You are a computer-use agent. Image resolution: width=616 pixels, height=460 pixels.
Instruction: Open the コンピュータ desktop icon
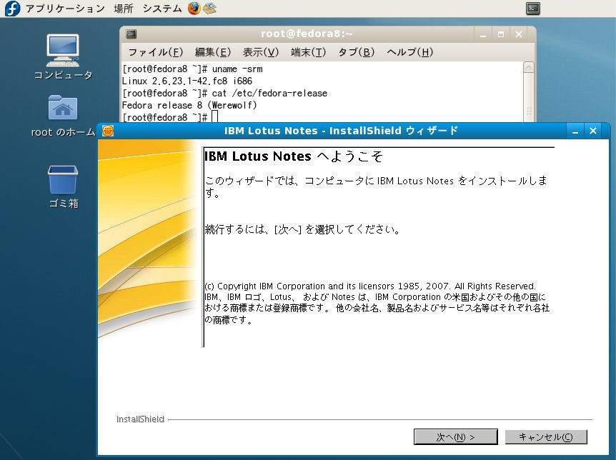click(x=63, y=50)
